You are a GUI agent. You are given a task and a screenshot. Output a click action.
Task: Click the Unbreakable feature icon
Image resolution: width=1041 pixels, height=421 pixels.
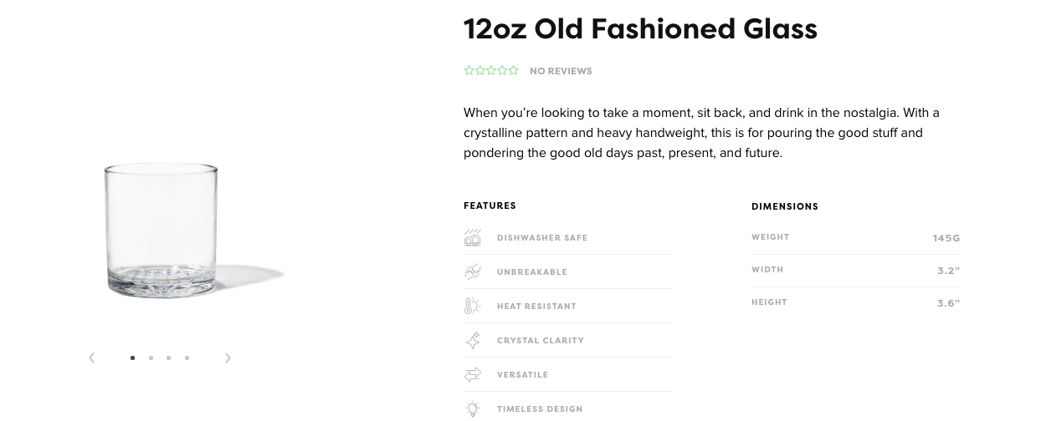click(473, 271)
